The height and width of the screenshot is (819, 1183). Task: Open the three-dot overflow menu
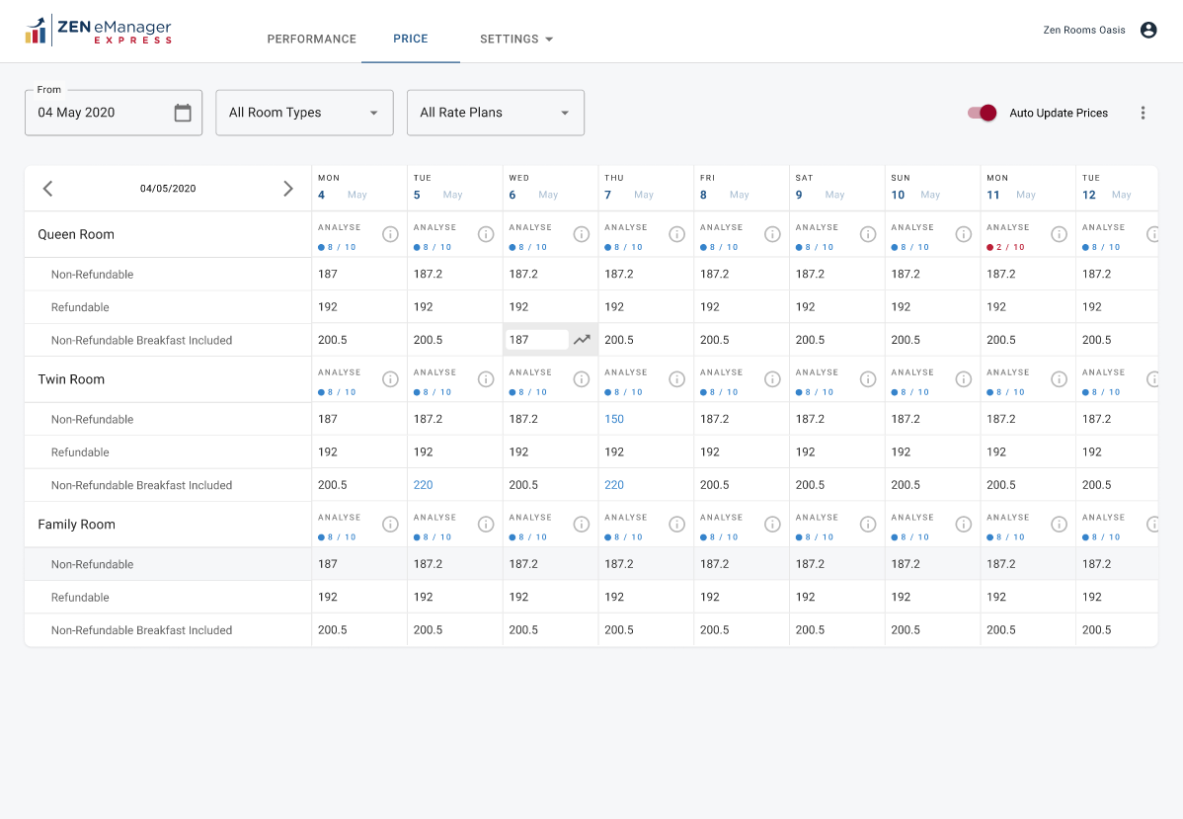point(1143,113)
